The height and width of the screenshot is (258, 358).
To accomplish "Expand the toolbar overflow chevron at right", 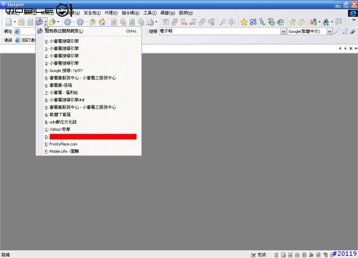I will tap(354, 20).
